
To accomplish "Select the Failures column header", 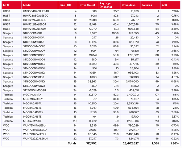I will click(x=150, y=5).
